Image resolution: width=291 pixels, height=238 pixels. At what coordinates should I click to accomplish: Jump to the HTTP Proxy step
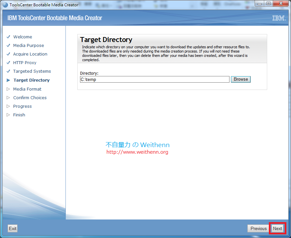click(25, 63)
